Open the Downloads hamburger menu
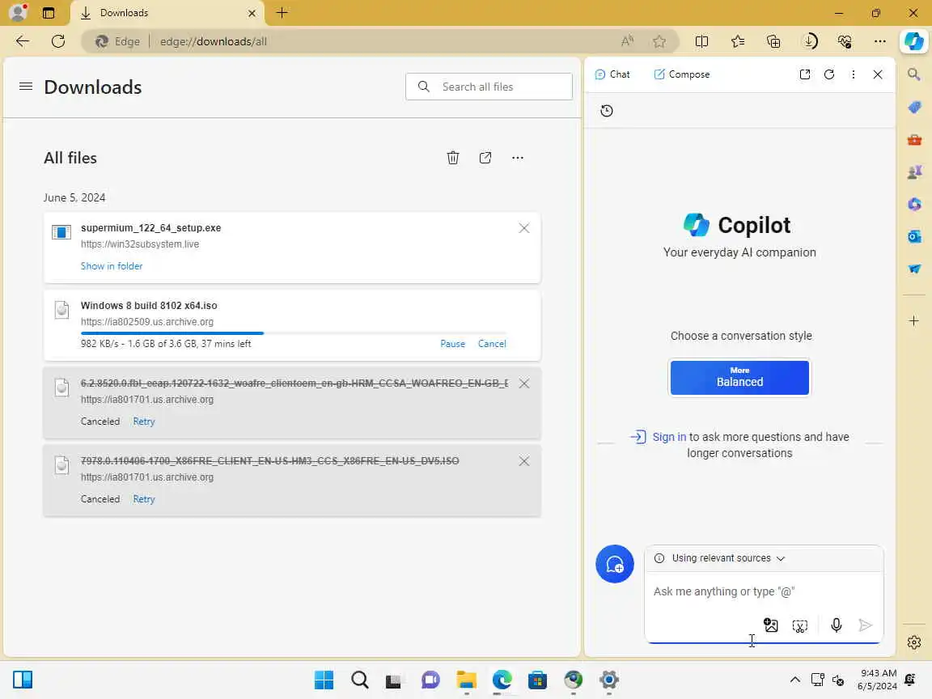The image size is (932, 699). [26, 87]
